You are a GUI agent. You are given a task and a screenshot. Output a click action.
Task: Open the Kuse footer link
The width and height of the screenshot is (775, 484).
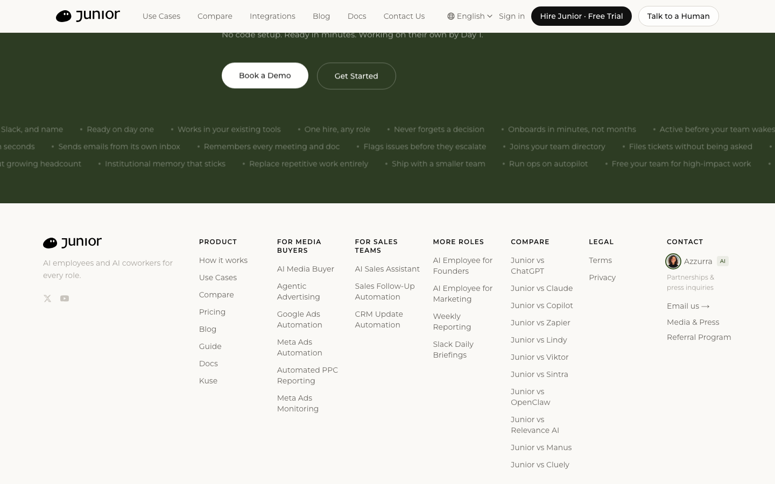tap(208, 381)
